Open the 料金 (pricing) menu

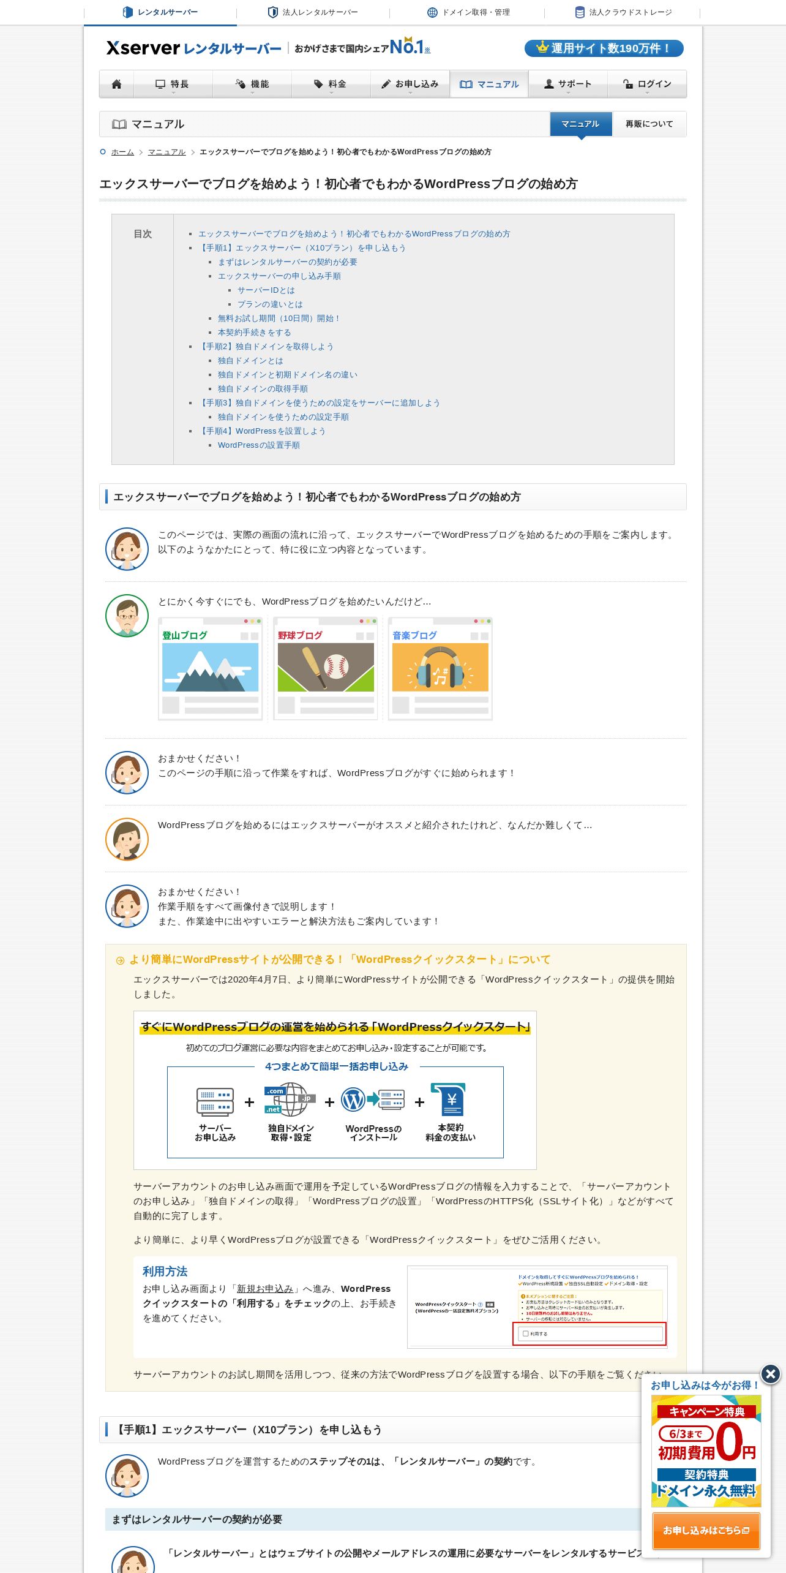331,84
